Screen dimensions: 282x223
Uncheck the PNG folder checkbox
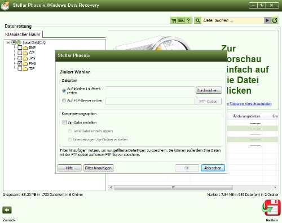(20, 63)
